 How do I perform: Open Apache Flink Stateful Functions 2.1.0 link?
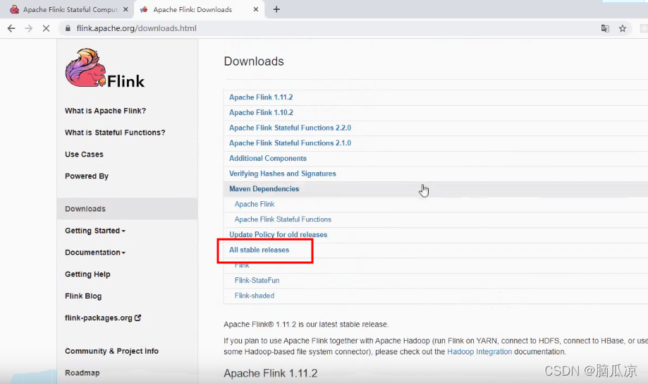point(290,143)
